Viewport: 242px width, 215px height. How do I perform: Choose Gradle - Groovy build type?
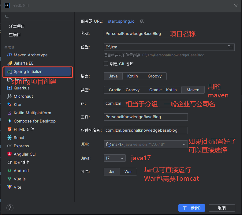click(124, 90)
